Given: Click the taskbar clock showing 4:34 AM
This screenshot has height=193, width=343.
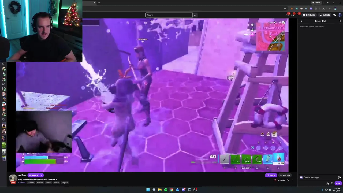Looking at the screenshot, I should (337, 190).
